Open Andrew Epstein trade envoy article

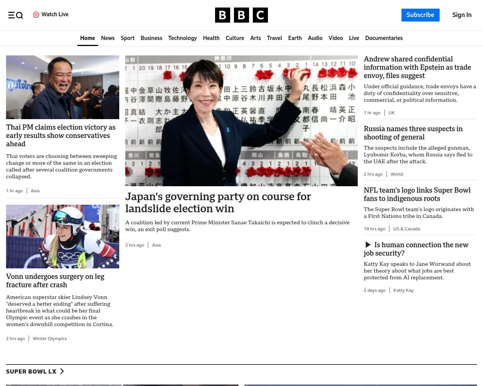tap(417, 67)
